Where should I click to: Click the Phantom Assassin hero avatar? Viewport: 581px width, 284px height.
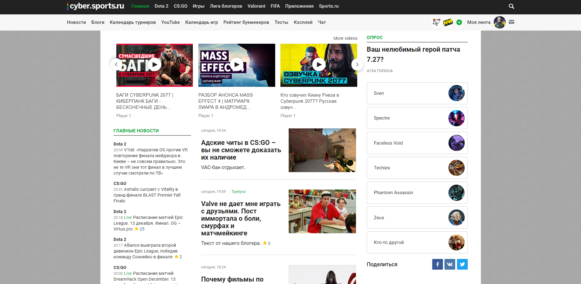(456, 193)
